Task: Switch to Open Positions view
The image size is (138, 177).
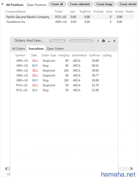Action: 37,5
